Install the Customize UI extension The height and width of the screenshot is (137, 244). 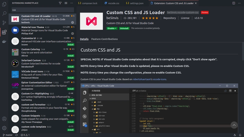click(x=71, y=45)
